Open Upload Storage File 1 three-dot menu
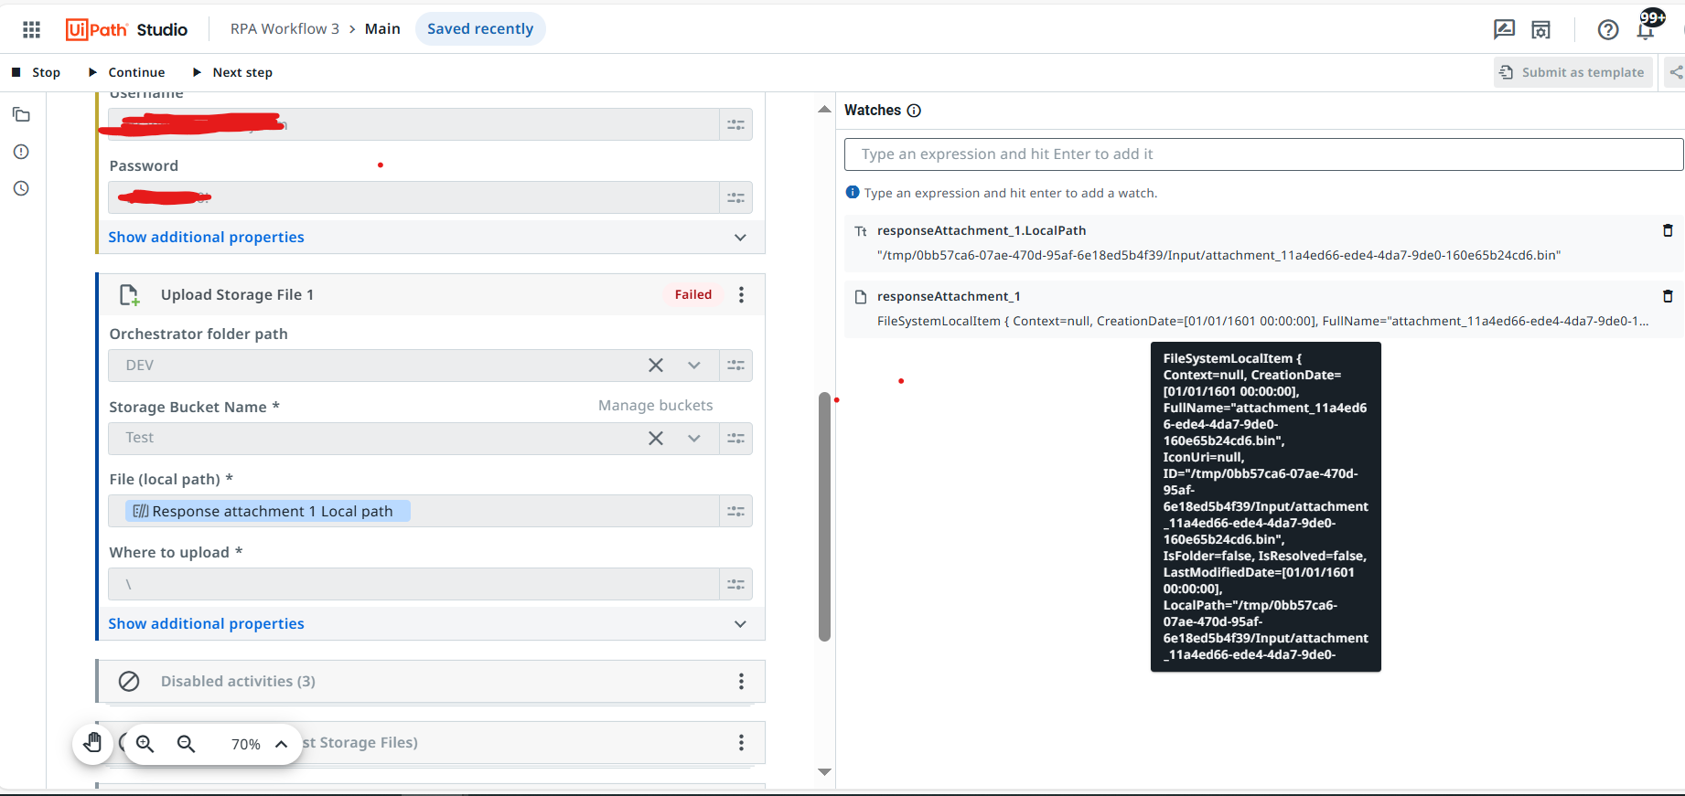Image resolution: width=1685 pixels, height=796 pixels. click(x=741, y=294)
